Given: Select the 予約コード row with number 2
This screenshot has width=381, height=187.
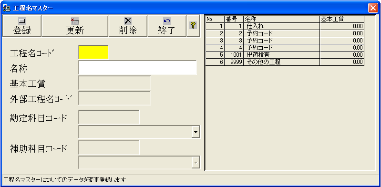Looking at the screenshot, I should click(x=285, y=33).
